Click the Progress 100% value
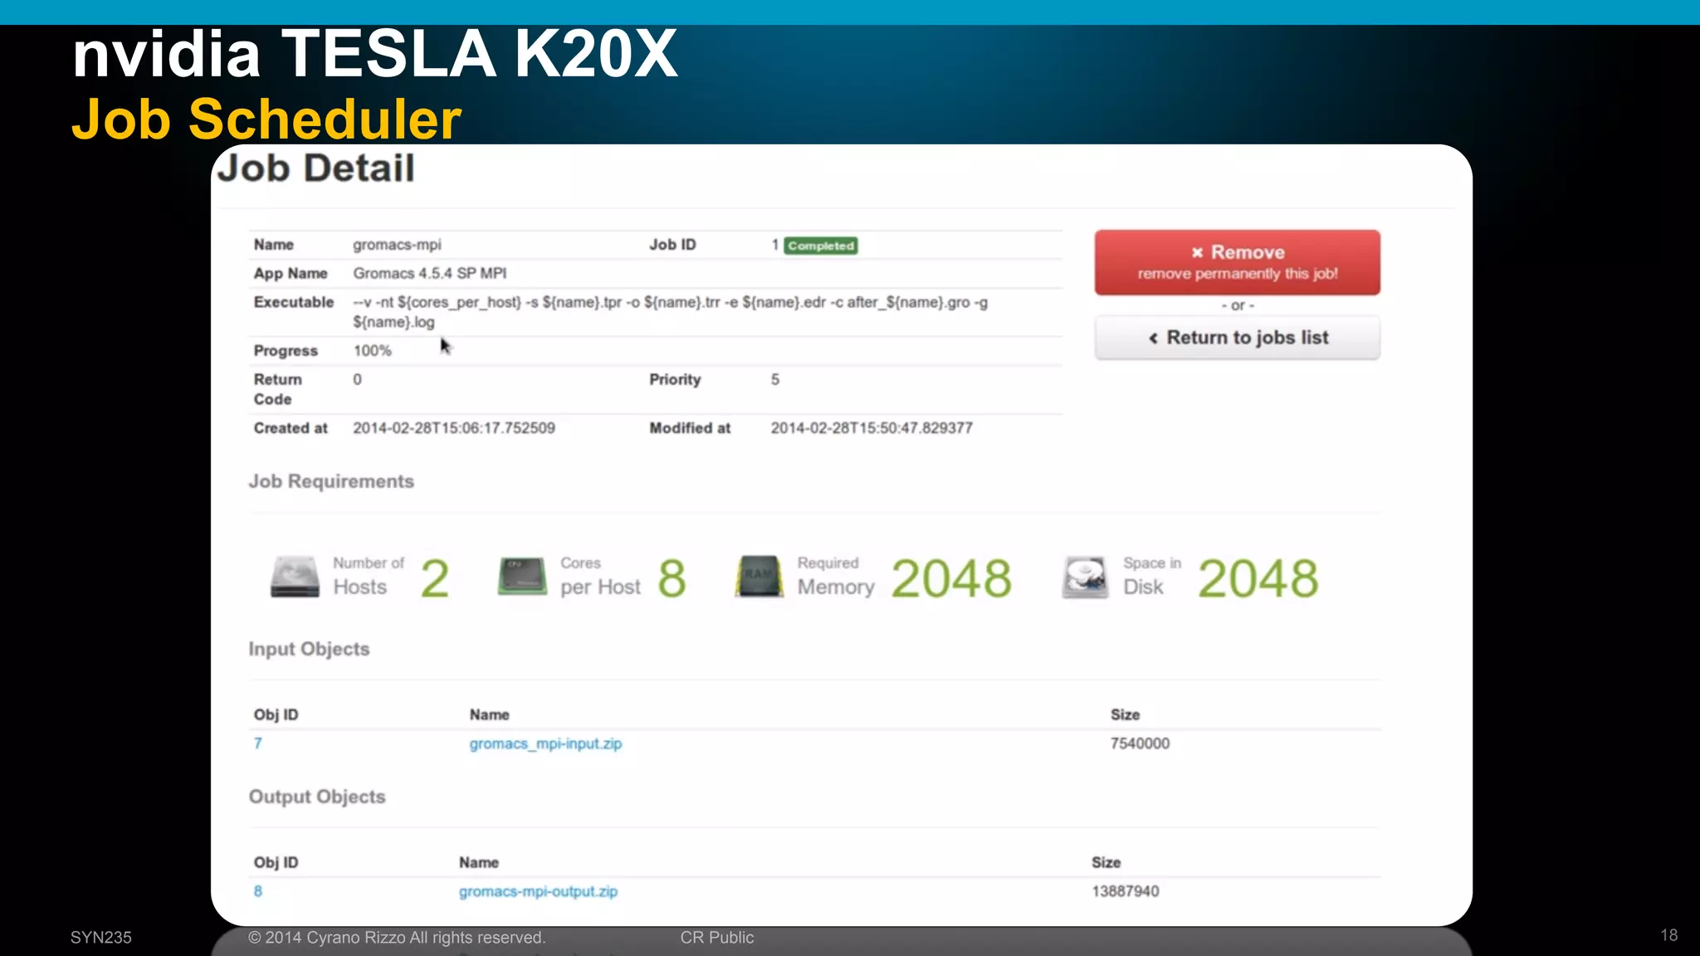The image size is (1700, 956). [372, 350]
